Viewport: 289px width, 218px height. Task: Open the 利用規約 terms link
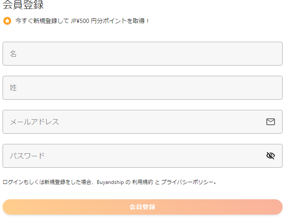pyautogui.click(x=143, y=182)
